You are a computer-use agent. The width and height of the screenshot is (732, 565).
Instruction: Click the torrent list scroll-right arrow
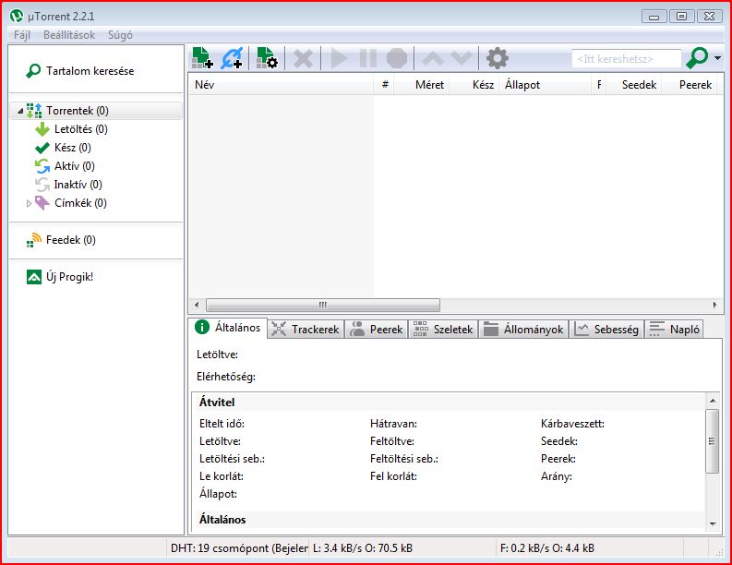tap(714, 305)
